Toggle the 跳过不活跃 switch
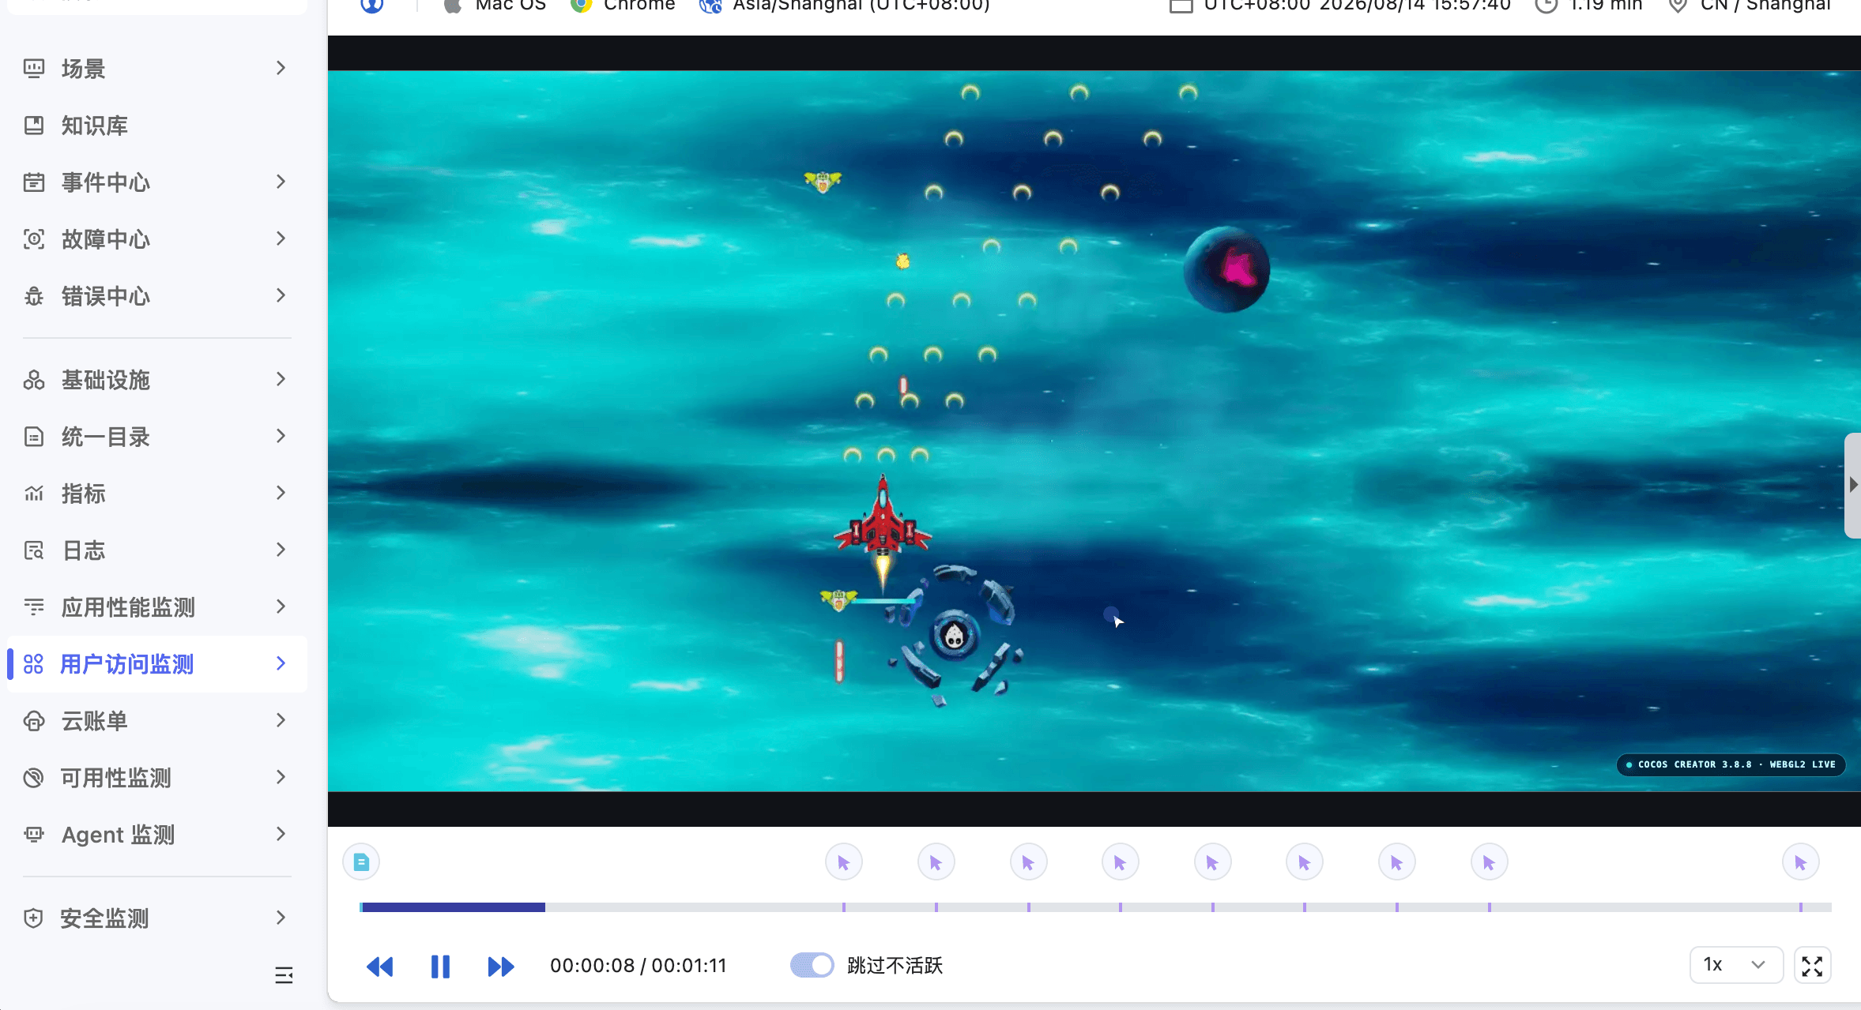Viewport: 1861px width, 1010px height. [x=812, y=966]
